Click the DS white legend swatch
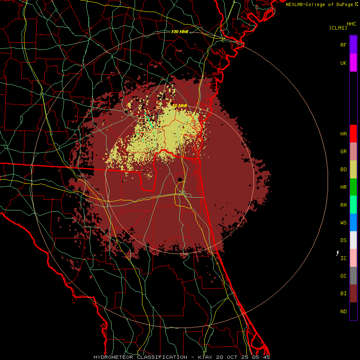 coord(353,240)
